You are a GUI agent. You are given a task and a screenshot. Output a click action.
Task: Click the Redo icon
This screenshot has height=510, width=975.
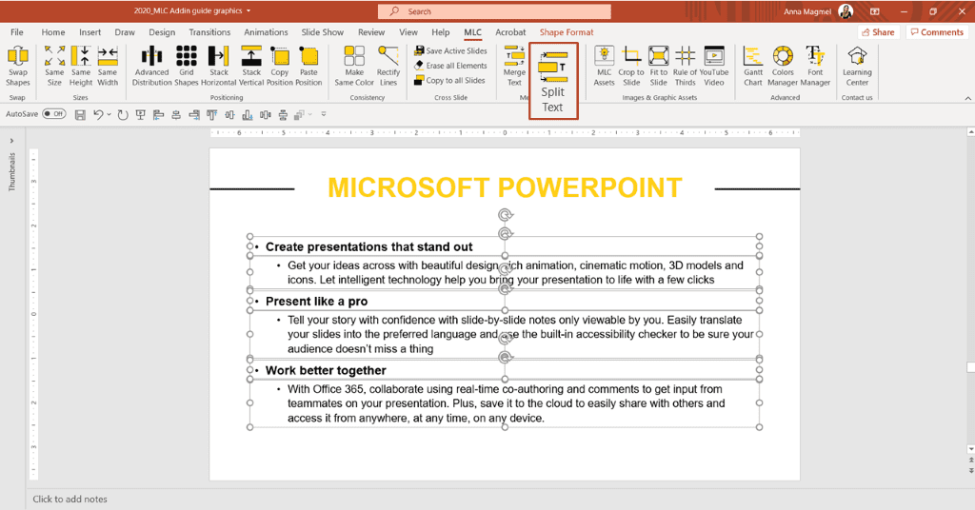click(x=123, y=114)
